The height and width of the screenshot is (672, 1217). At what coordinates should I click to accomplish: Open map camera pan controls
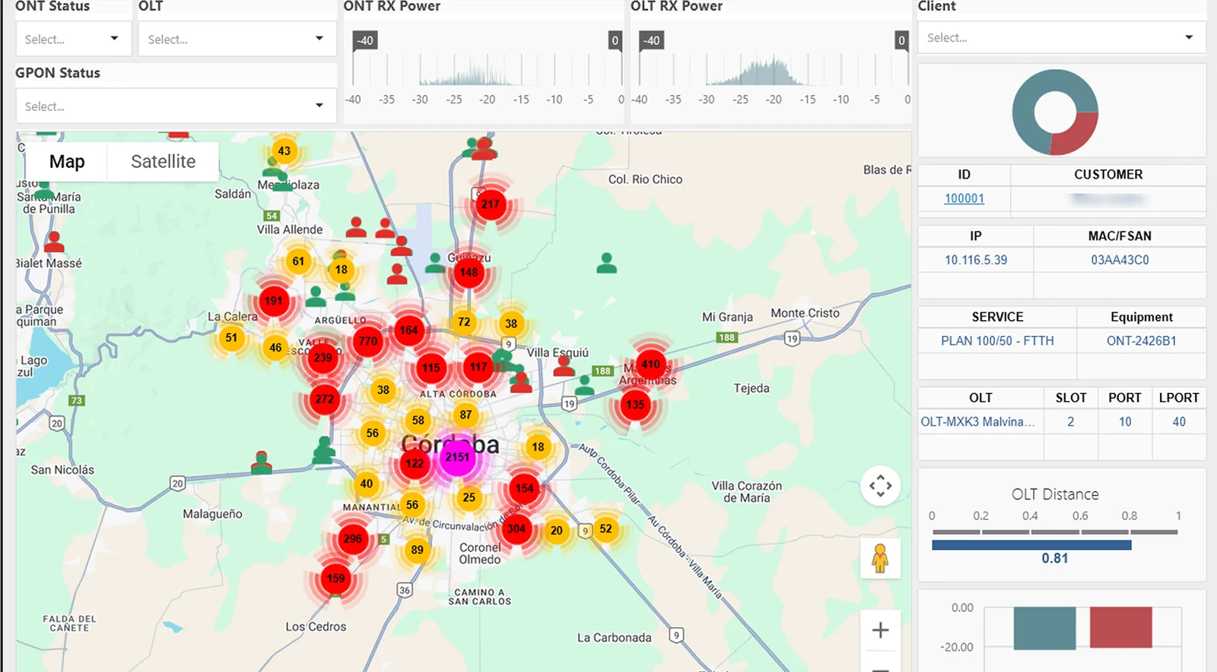pyautogui.click(x=881, y=486)
